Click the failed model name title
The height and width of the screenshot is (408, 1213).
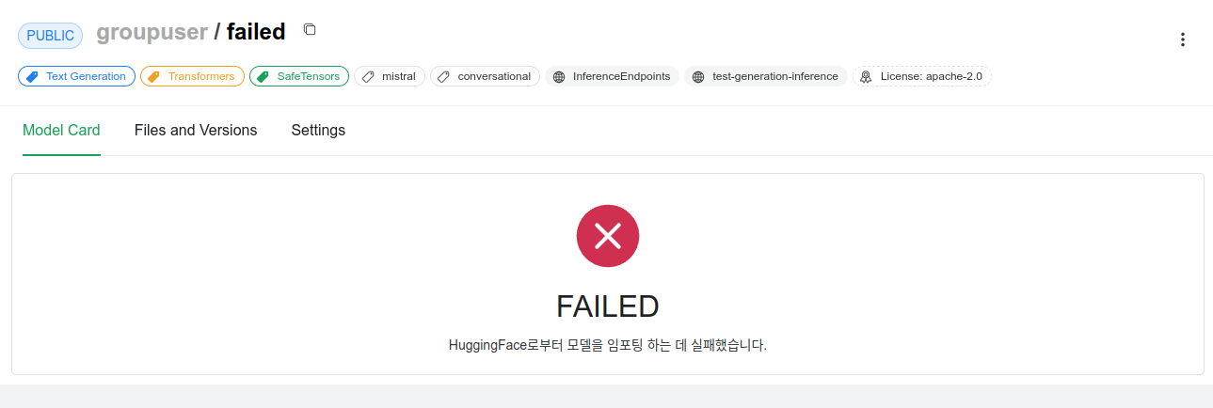click(x=256, y=32)
